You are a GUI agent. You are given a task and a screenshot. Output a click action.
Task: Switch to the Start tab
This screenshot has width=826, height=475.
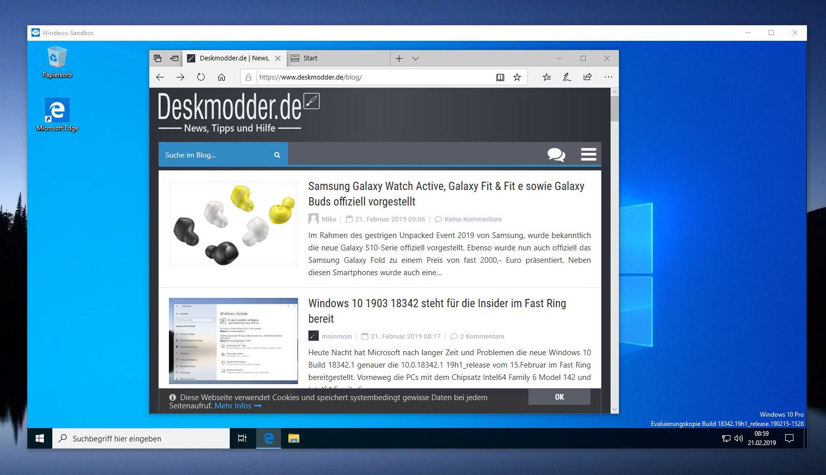(x=338, y=58)
